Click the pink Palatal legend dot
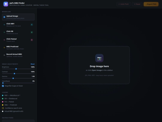 (3, 102)
